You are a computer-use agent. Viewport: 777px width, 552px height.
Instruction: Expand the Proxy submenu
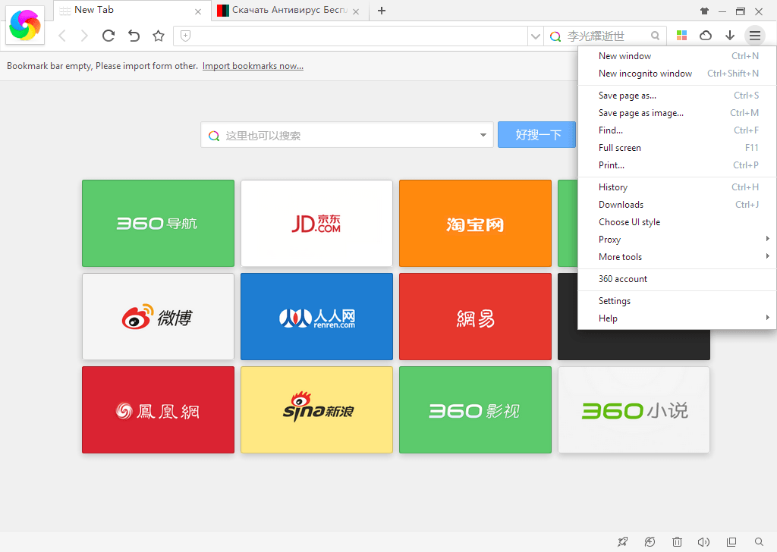coord(677,239)
